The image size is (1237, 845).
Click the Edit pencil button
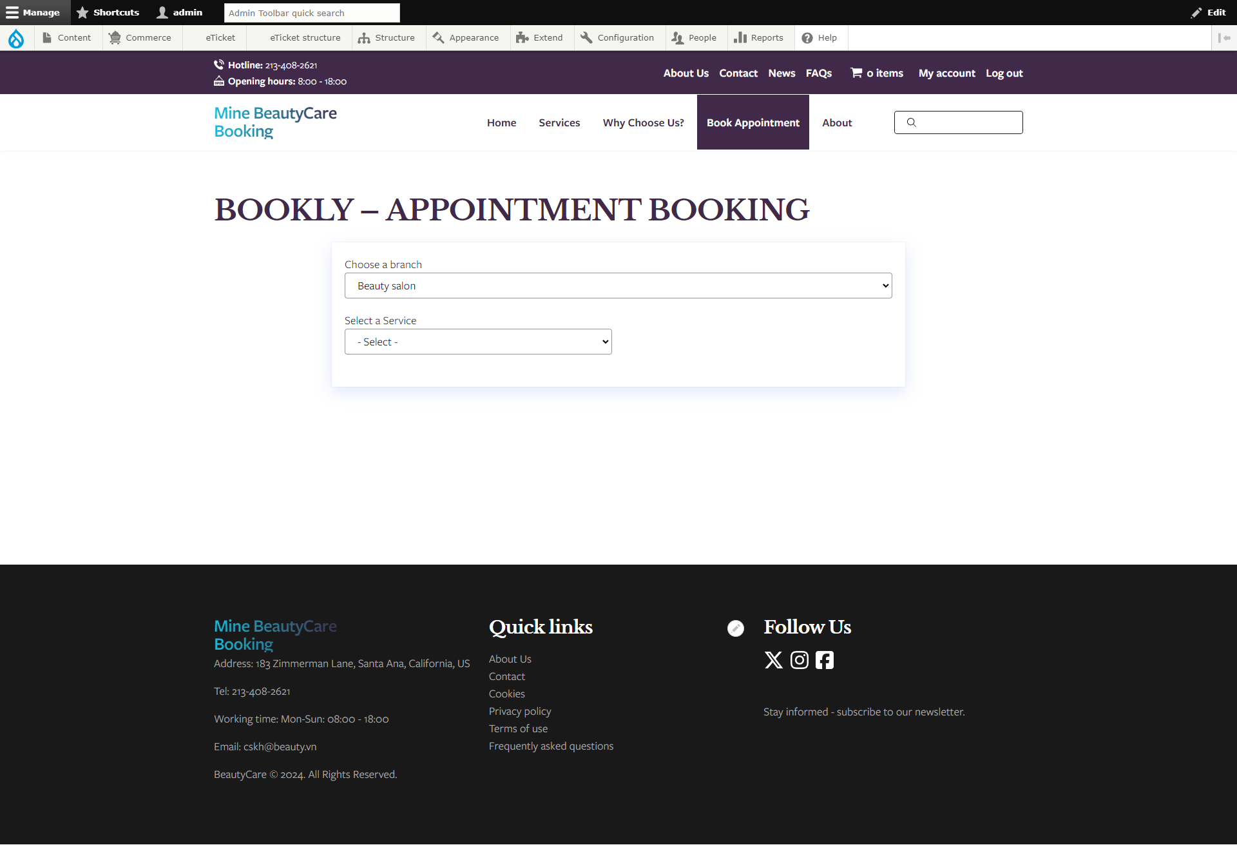click(x=1208, y=12)
